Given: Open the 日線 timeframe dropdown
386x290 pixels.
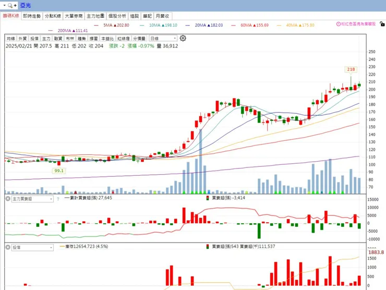Looking at the screenshot, I should click(163, 39).
